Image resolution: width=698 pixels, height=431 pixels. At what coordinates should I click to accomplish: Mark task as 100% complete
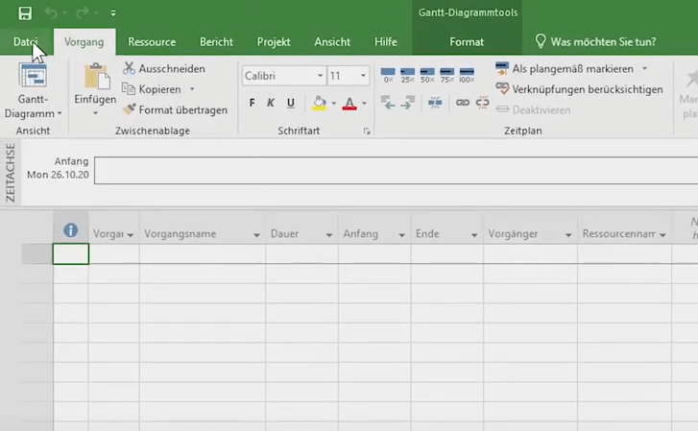coord(468,74)
